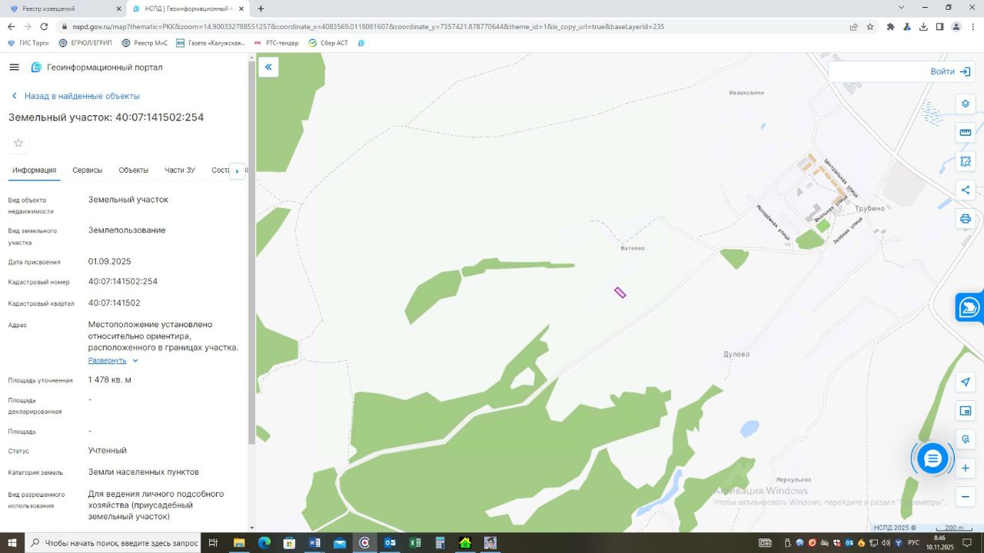984x553 pixels.
Task: Open the Chrome three-dot menu
Action: coord(972,26)
